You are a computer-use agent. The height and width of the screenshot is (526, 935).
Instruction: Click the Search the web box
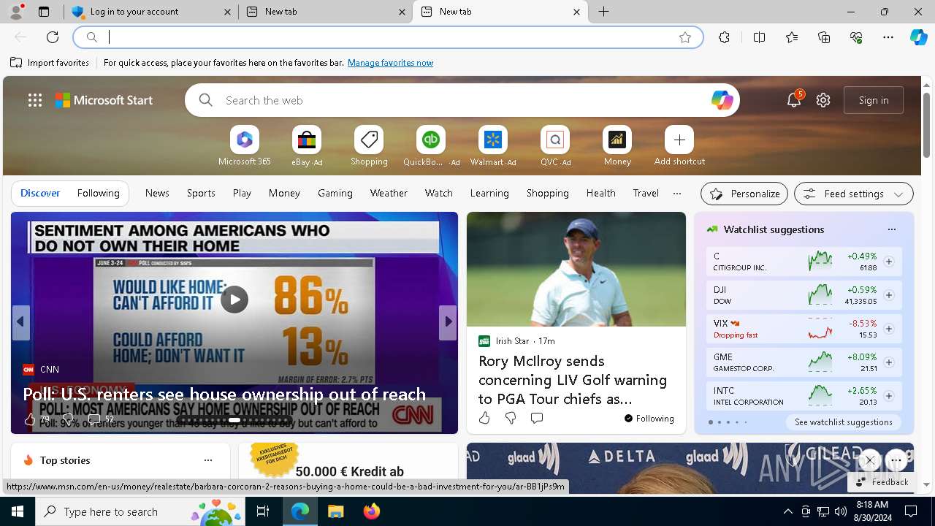(x=462, y=100)
